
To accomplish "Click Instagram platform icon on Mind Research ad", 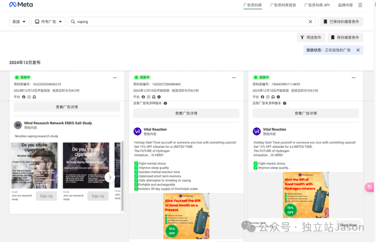I will coord(29,97).
